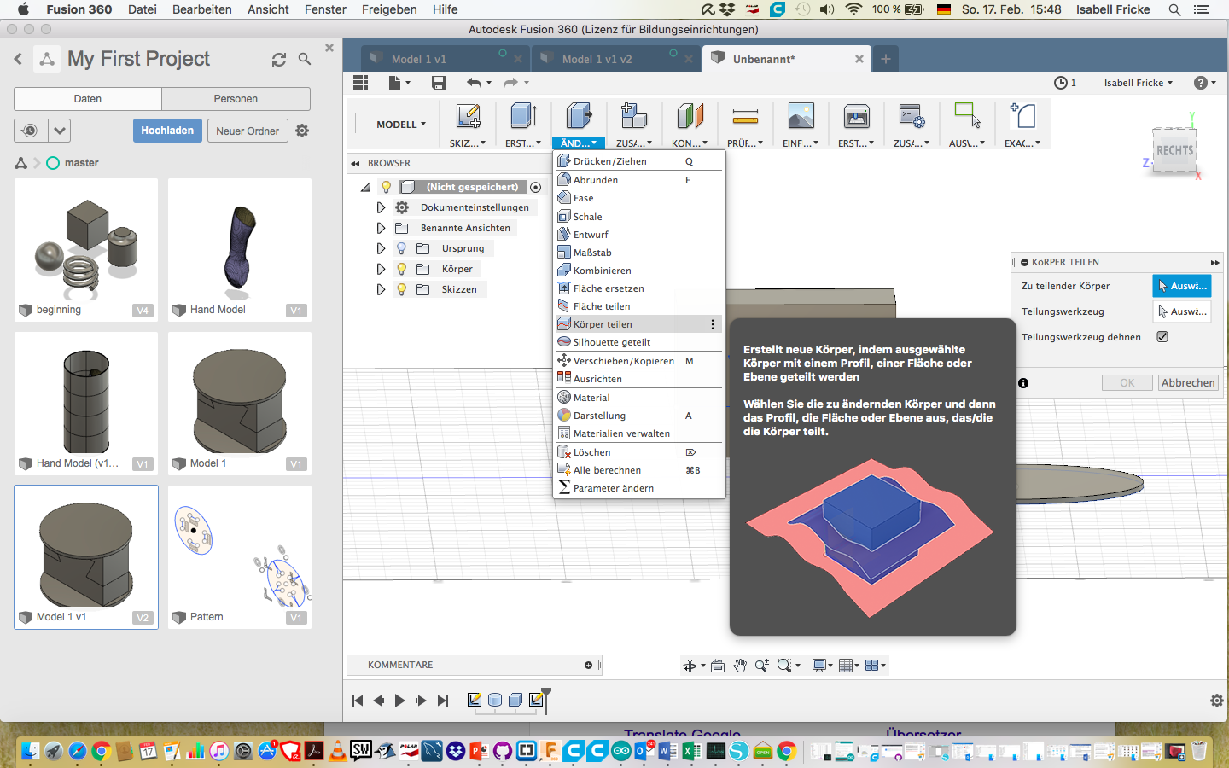Toggle root component visibility bulb

click(386, 187)
